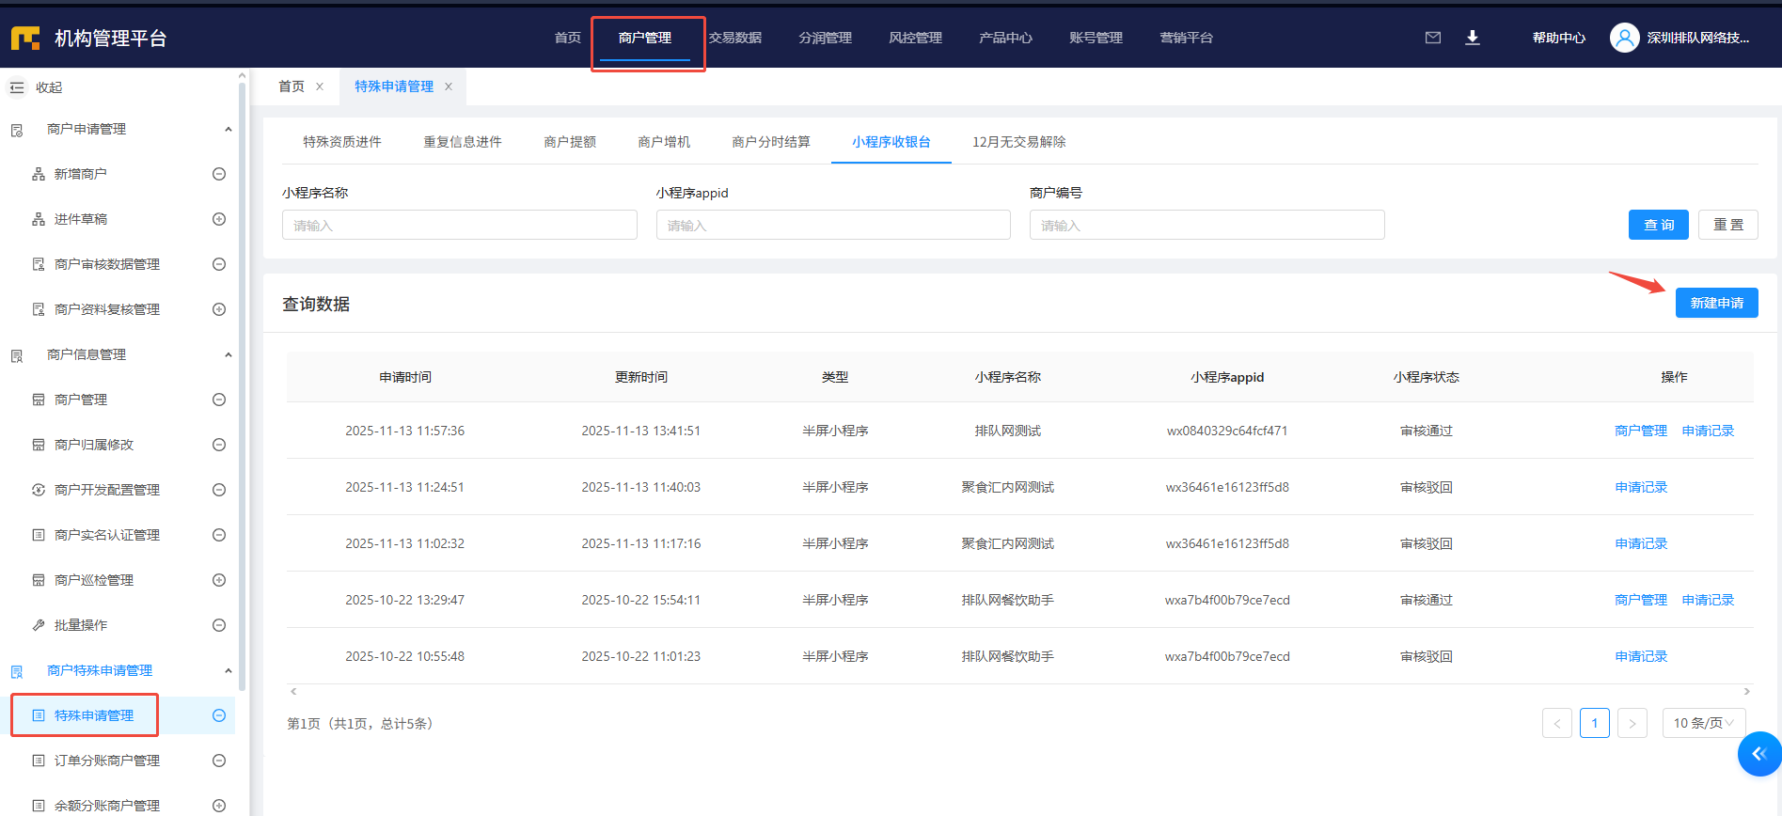Open 交易数据 in the top navigation
The width and height of the screenshot is (1782, 816).
point(735,38)
